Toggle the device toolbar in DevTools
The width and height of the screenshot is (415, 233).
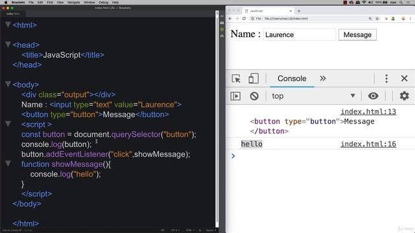click(x=254, y=78)
